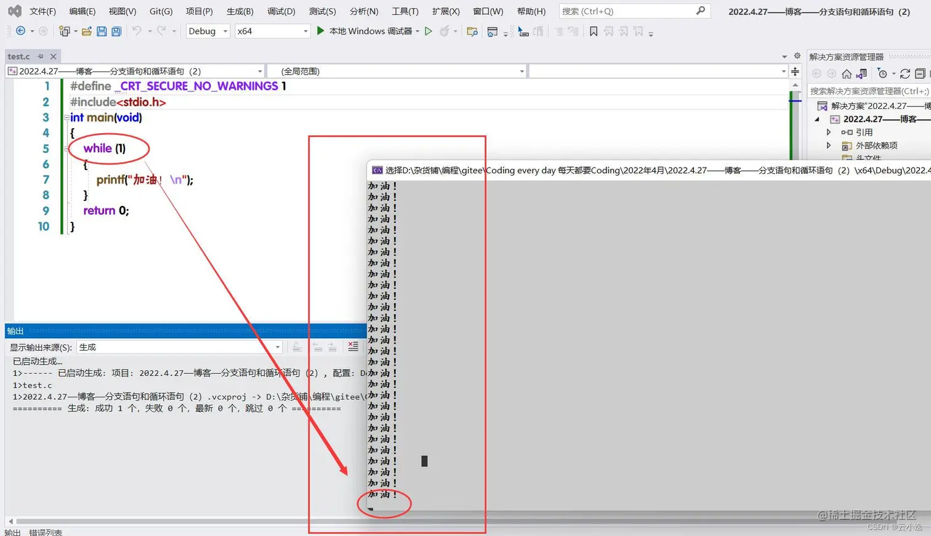Switch to the 输出 bottom tab
The image size is (931, 536).
coord(12,532)
